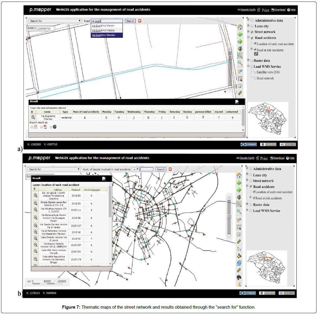Check the Raster data layer
This screenshot has height=315, width=318.
pyautogui.click(x=251, y=60)
